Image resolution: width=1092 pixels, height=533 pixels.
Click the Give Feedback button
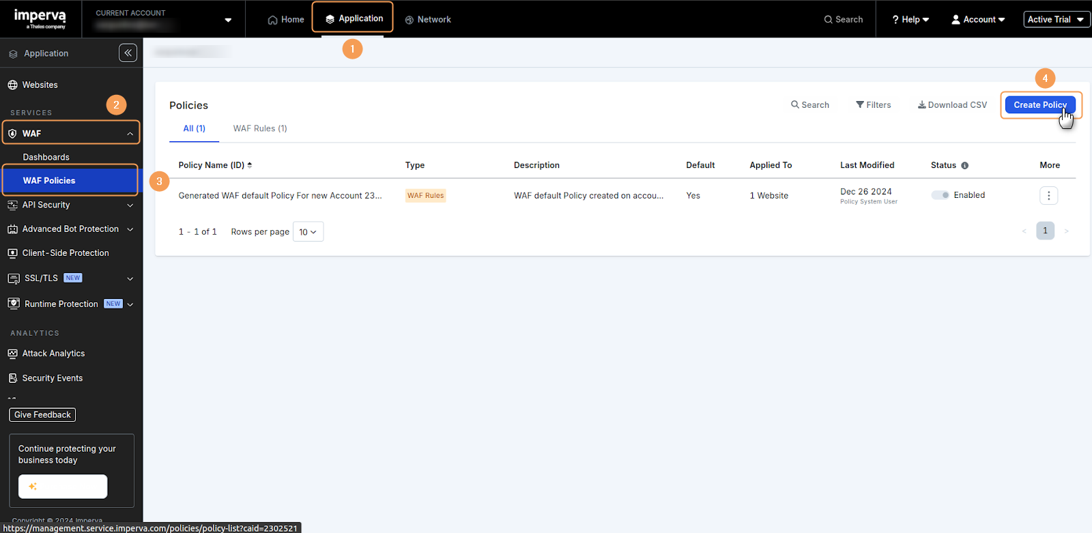point(42,415)
